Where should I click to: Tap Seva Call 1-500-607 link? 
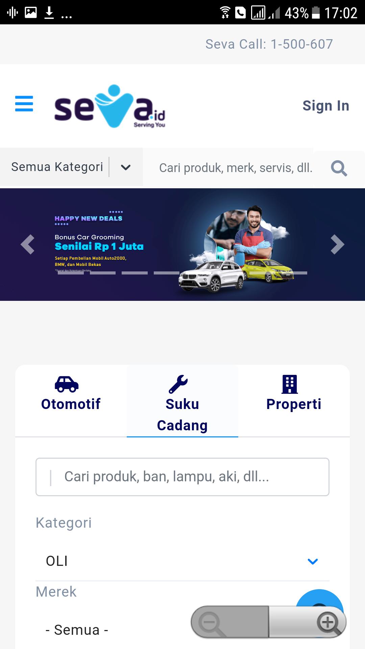269,44
